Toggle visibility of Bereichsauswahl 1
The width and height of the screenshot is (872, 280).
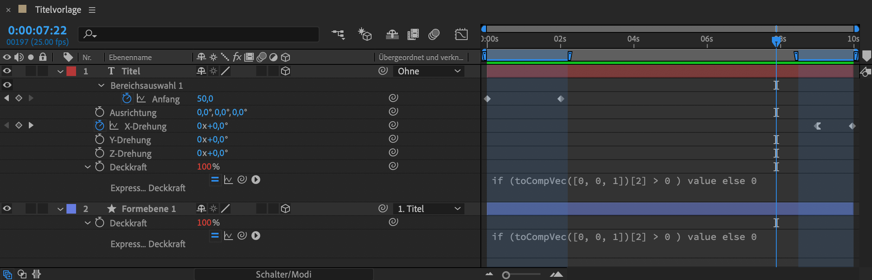7,85
